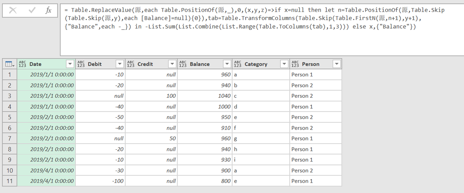The height and width of the screenshot is (193, 464).
Task: Change the Category column data type icon
Action: (238, 64)
